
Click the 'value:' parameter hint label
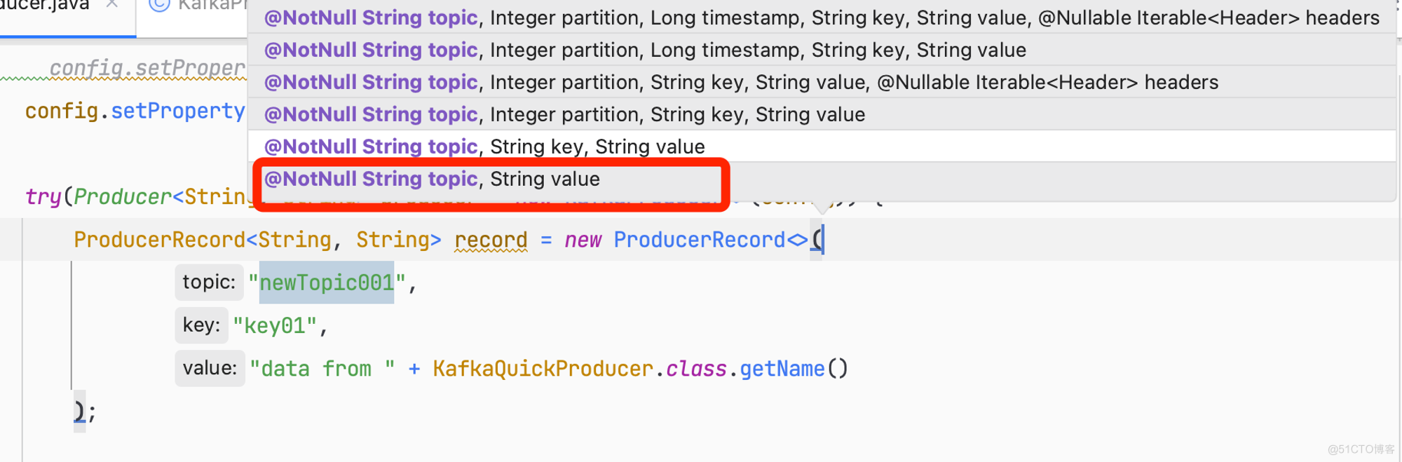pyautogui.click(x=210, y=368)
